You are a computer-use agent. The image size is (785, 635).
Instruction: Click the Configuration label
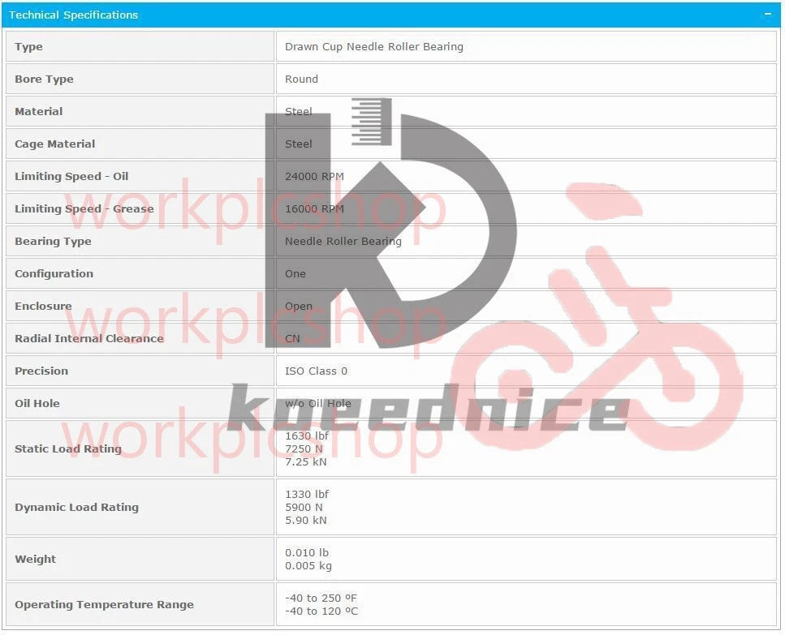54,274
